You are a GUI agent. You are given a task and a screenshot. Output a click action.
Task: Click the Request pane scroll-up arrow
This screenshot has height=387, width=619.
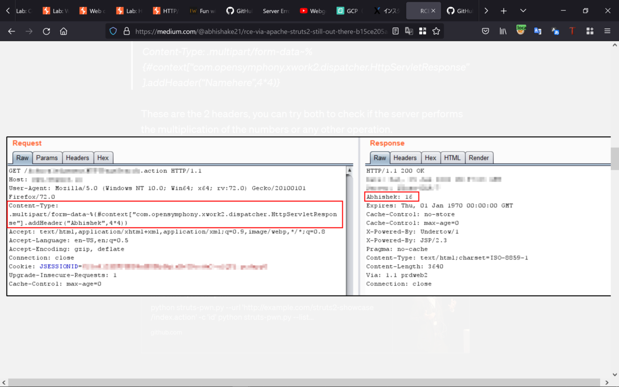coord(350,170)
